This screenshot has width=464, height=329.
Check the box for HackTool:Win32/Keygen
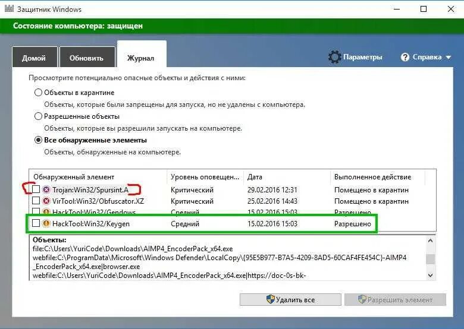click(x=36, y=223)
